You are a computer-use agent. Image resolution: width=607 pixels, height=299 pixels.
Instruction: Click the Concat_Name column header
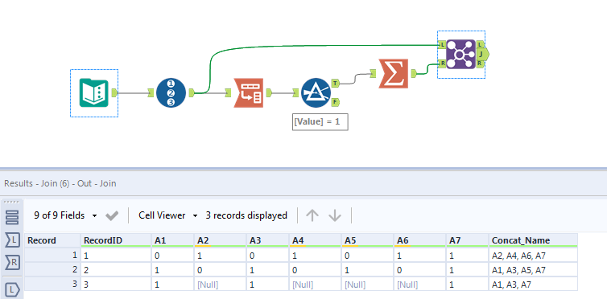[533, 240]
